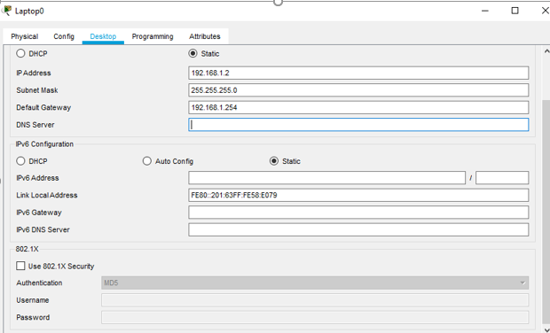Click the "Subnet Mask" label
Image resolution: width=550 pixels, height=333 pixels.
(37, 90)
